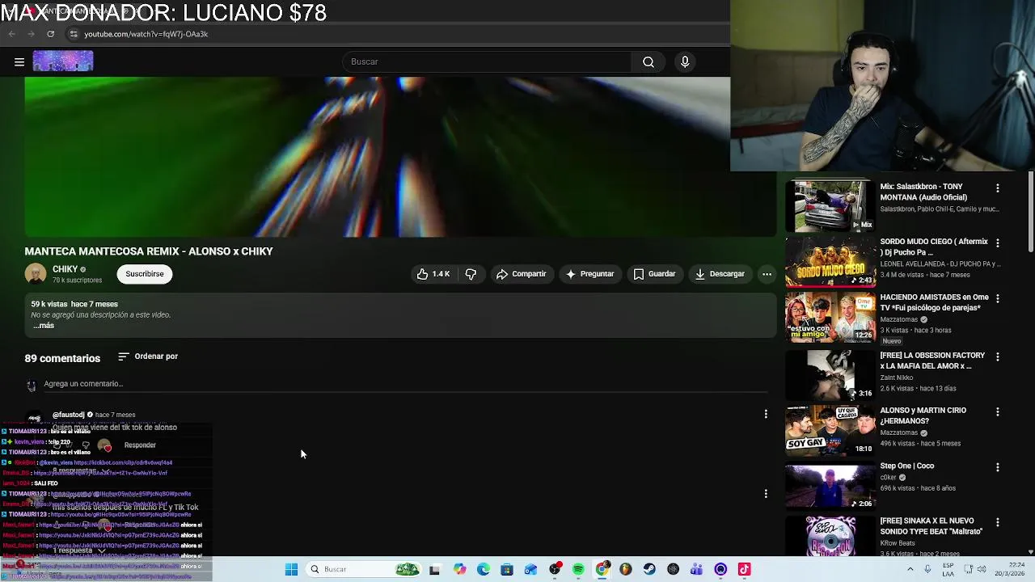
Task: Open Microsoft Store from taskbar
Action: 507,569
